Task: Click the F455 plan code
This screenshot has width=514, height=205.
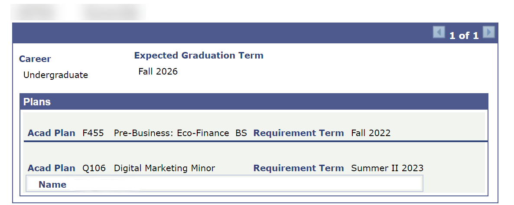Action: [x=93, y=133]
